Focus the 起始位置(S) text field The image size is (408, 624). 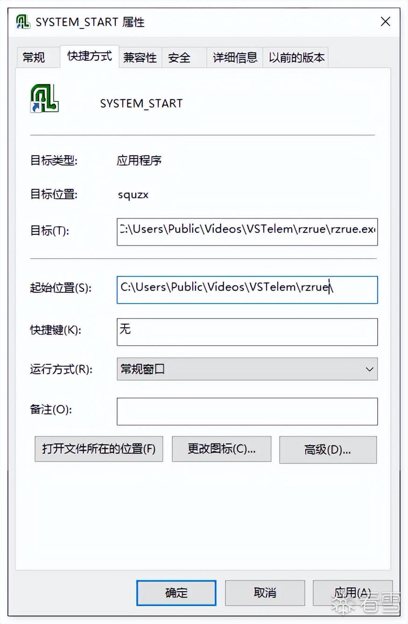[247, 290]
